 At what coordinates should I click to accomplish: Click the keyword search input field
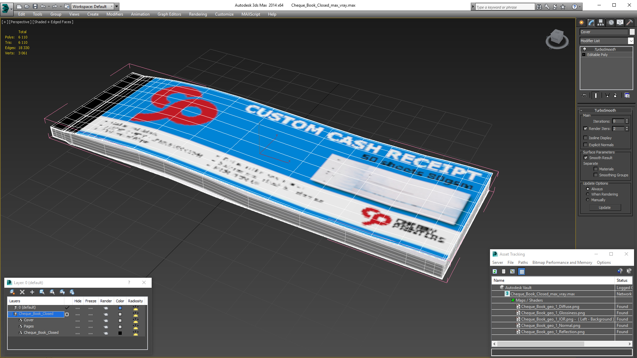coord(505,7)
